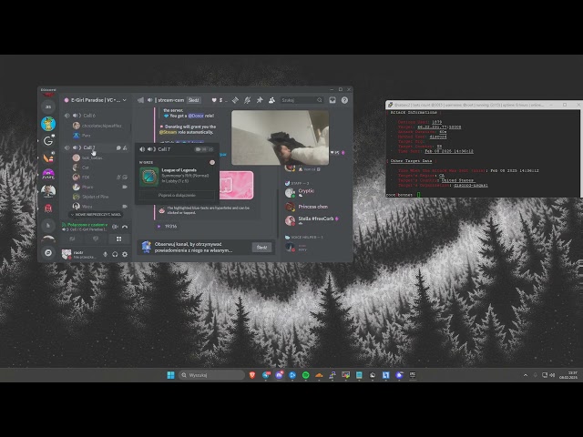
Task: Open the G server icon in sidebar
Action: click(48, 141)
